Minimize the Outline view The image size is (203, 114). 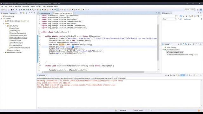(198, 44)
